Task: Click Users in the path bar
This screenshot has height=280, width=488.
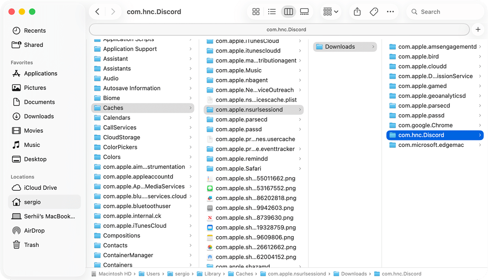Action: (x=149, y=274)
